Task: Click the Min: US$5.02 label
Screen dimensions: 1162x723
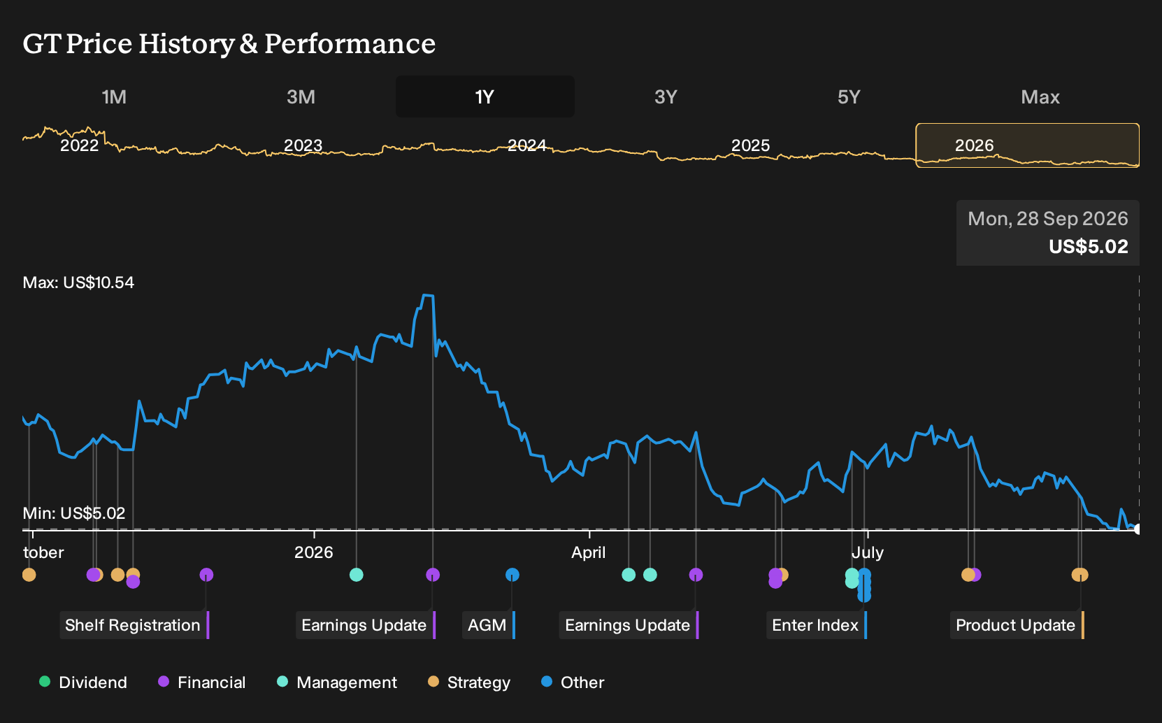Action: tap(74, 513)
